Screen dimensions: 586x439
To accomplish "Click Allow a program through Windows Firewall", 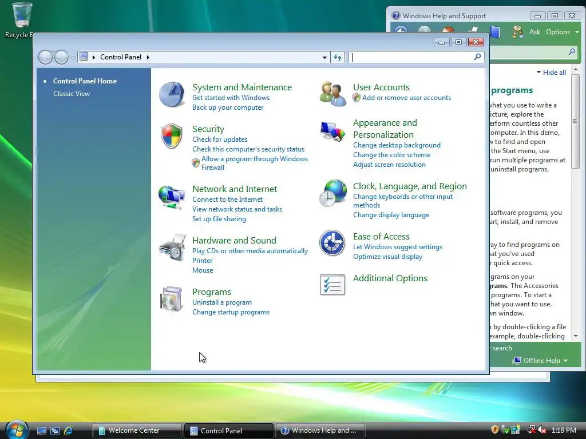I will (x=255, y=163).
